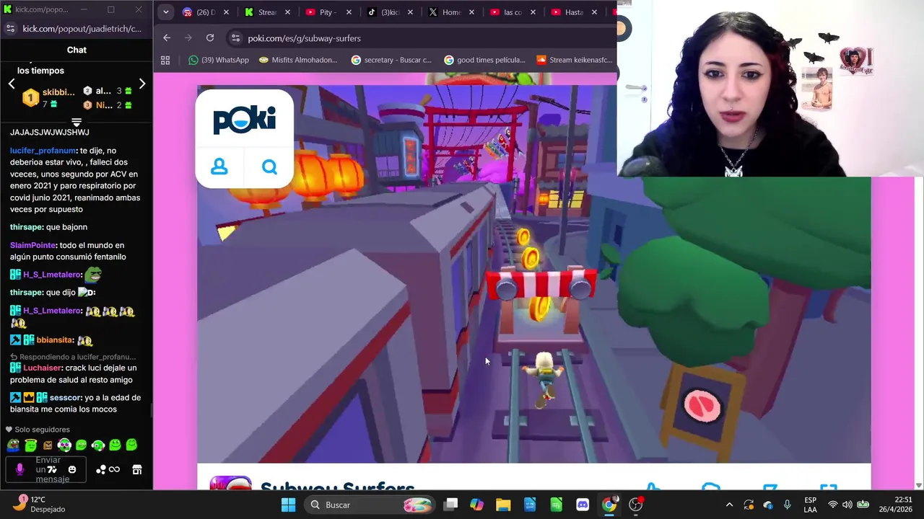Open the 'secretary - Buscar c...' bookmark
This screenshot has height=519, width=924.
(x=391, y=60)
